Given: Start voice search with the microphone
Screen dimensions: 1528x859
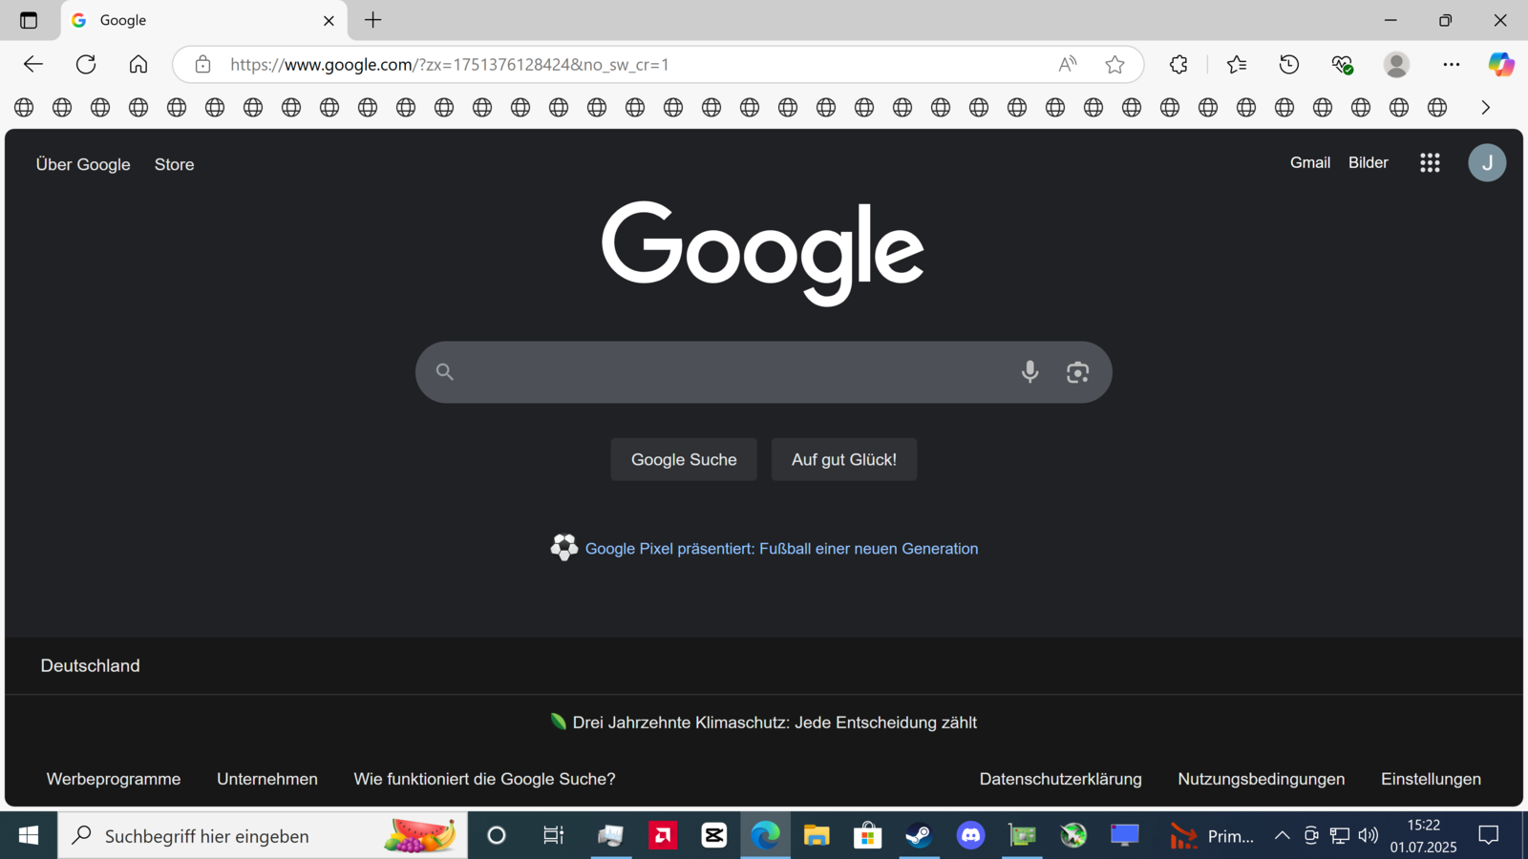Looking at the screenshot, I should (1029, 371).
